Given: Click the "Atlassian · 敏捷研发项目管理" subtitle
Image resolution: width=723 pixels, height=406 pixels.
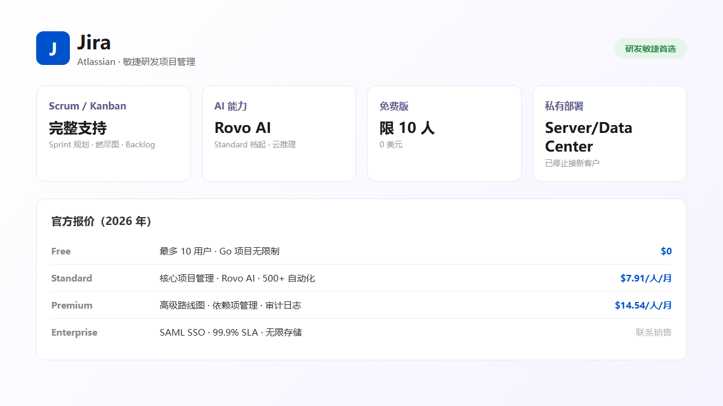Looking at the screenshot, I should 136,61.
